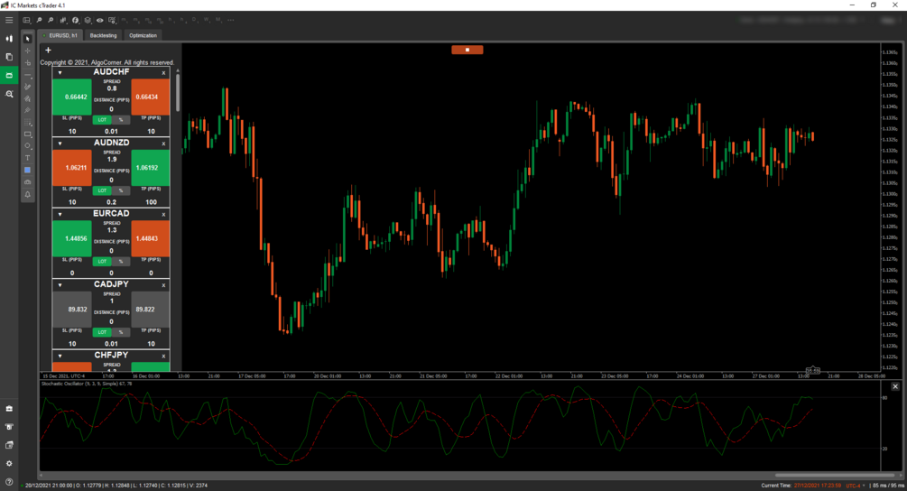Open the main hamburger menu
This screenshot has width=907, height=491.
[9, 20]
